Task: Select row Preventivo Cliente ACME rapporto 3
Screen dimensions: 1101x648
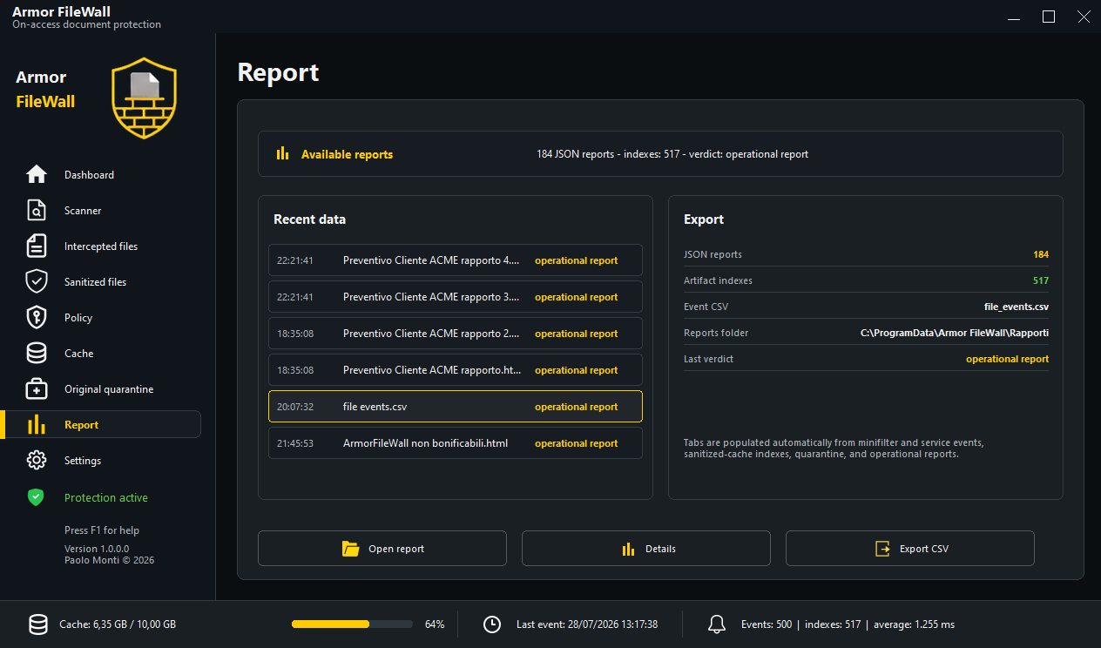Action: coord(456,297)
